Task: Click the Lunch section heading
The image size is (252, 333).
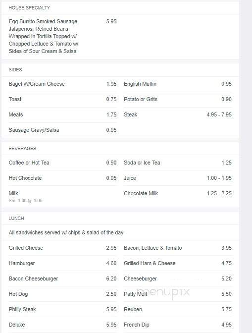Action: (16, 219)
